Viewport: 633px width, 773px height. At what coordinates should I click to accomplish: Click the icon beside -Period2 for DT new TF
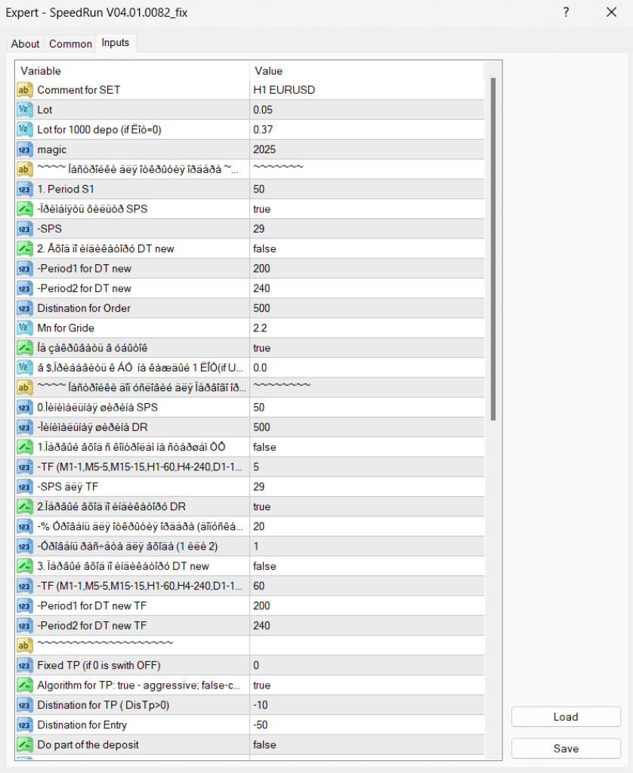point(24,626)
